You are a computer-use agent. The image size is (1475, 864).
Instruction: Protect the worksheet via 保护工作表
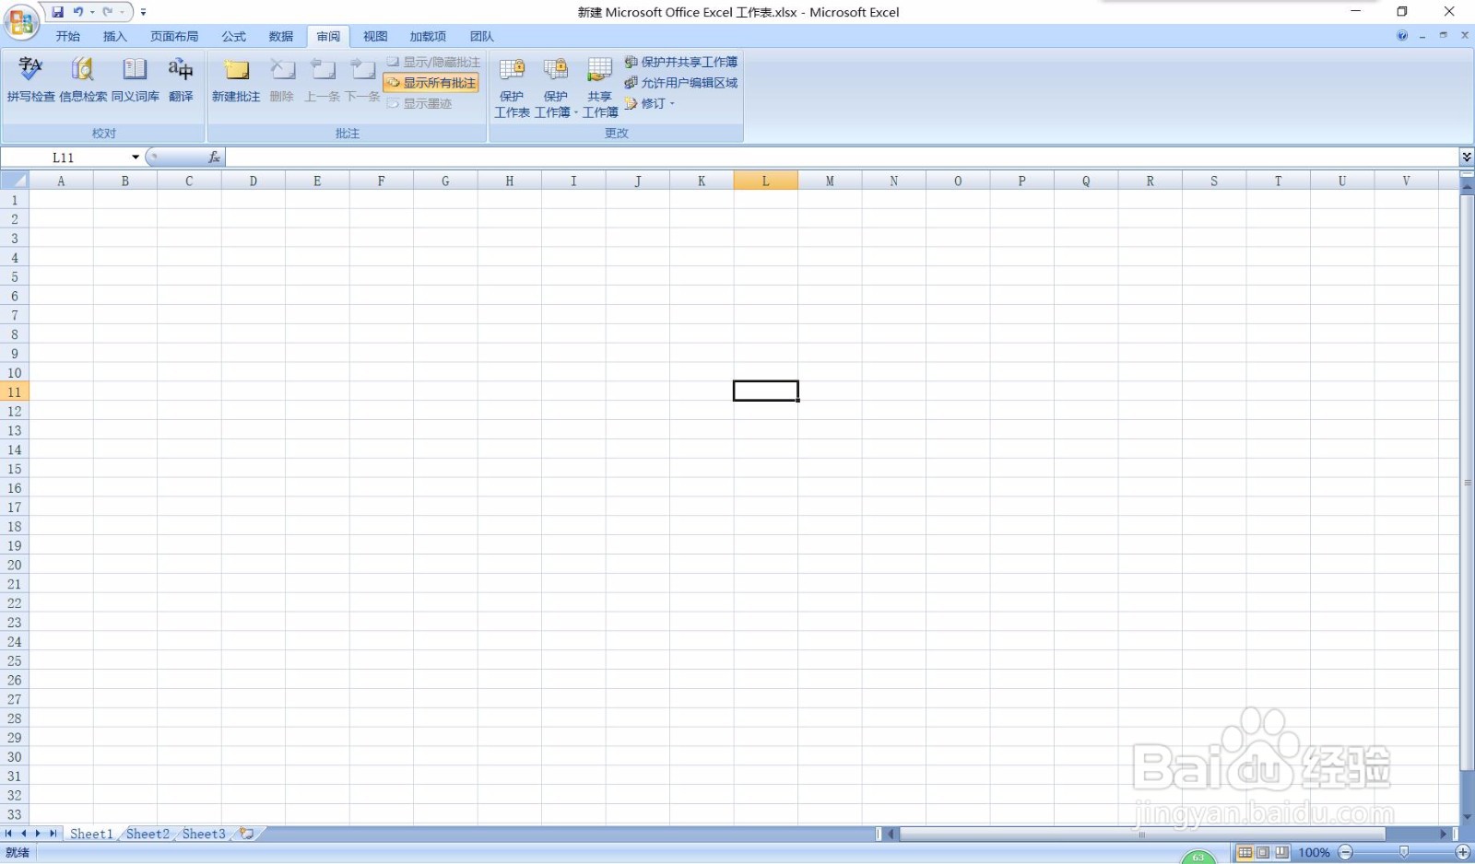pos(513,85)
